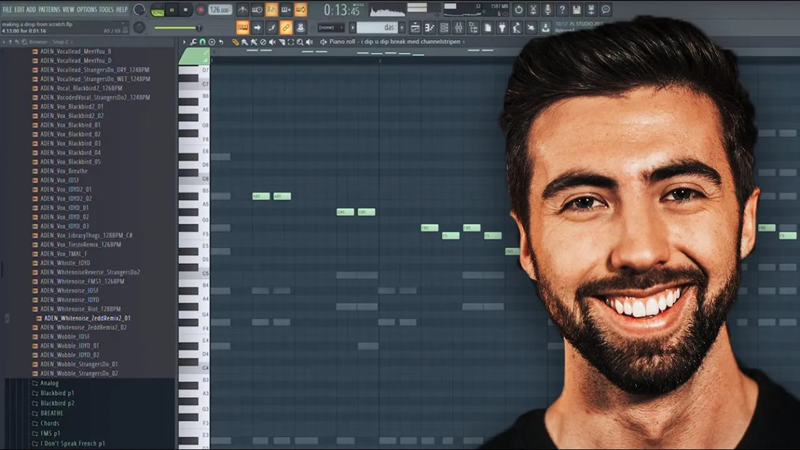The height and width of the screenshot is (450, 800).
Task: Open the (none) pattern dropdown
Action: pos(331,27)
